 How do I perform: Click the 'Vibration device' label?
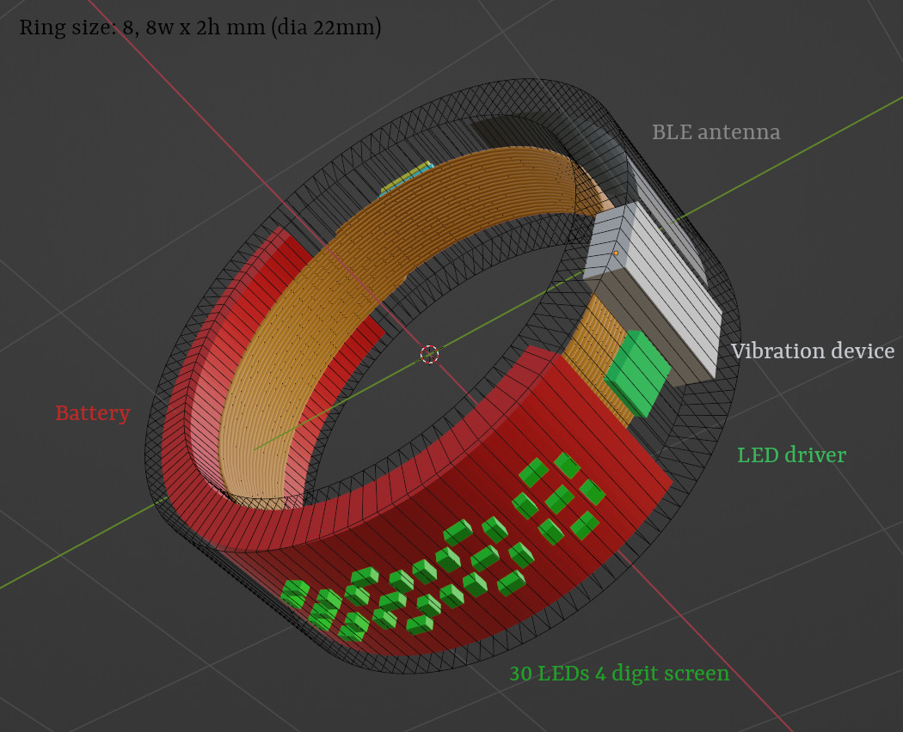click(813, 351)
